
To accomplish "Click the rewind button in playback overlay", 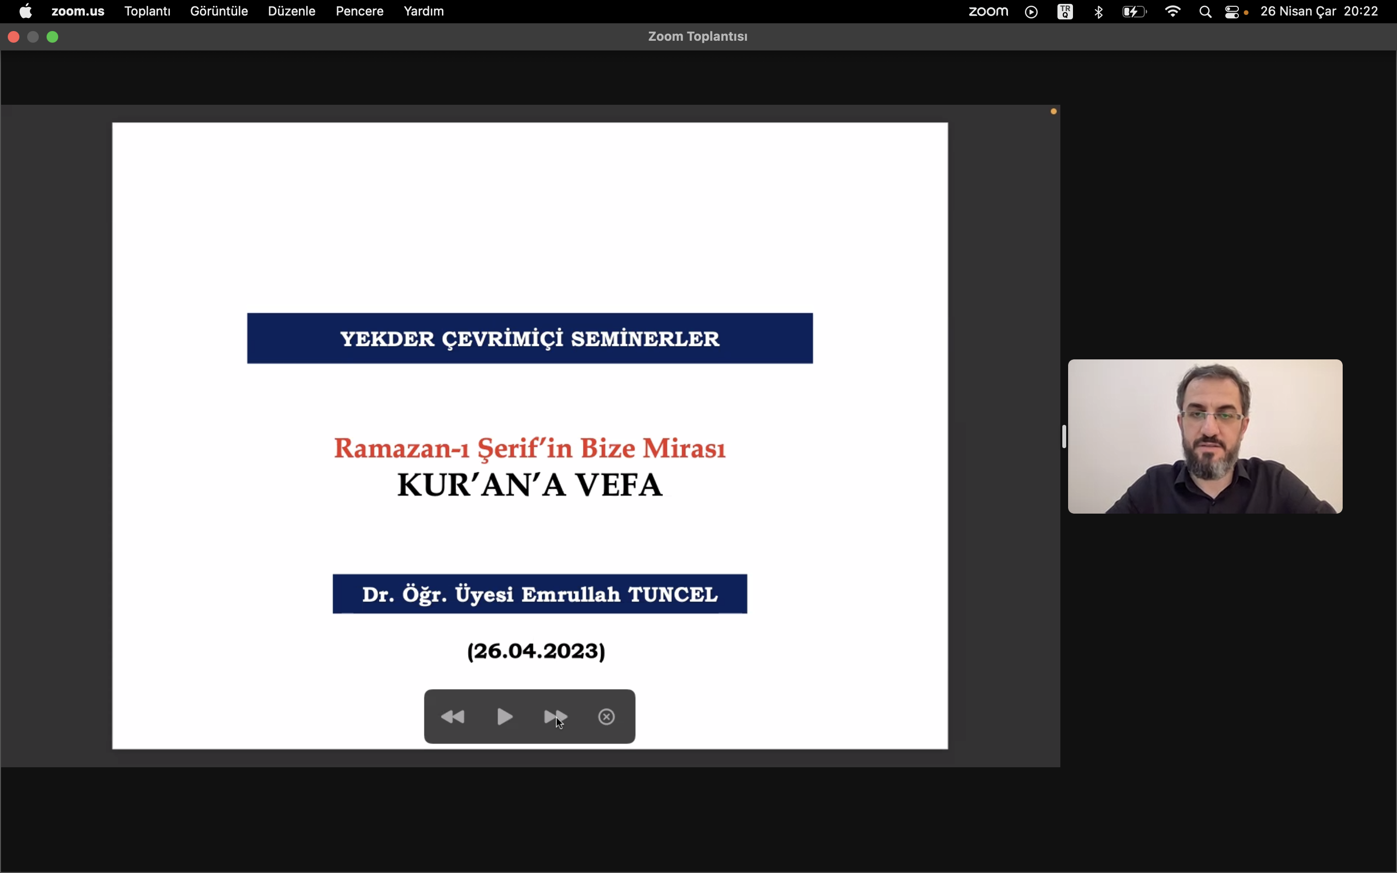I will 453,717.
